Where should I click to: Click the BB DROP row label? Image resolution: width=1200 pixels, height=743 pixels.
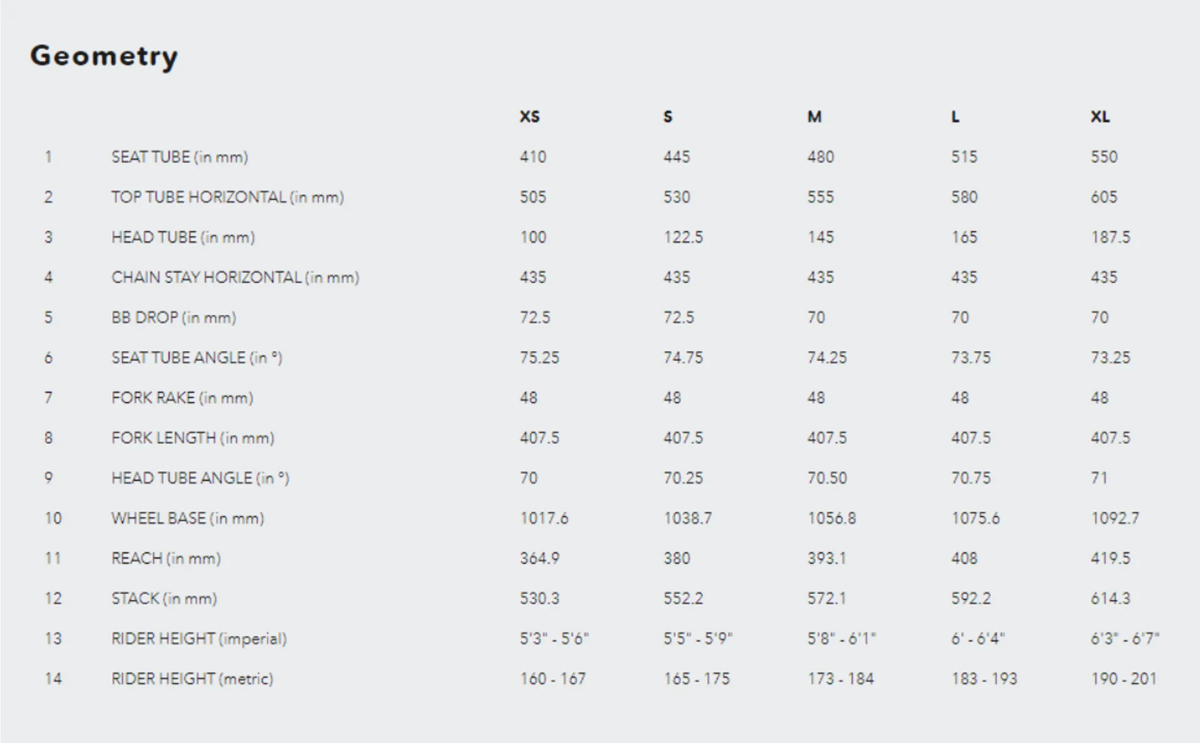point(174,317)
